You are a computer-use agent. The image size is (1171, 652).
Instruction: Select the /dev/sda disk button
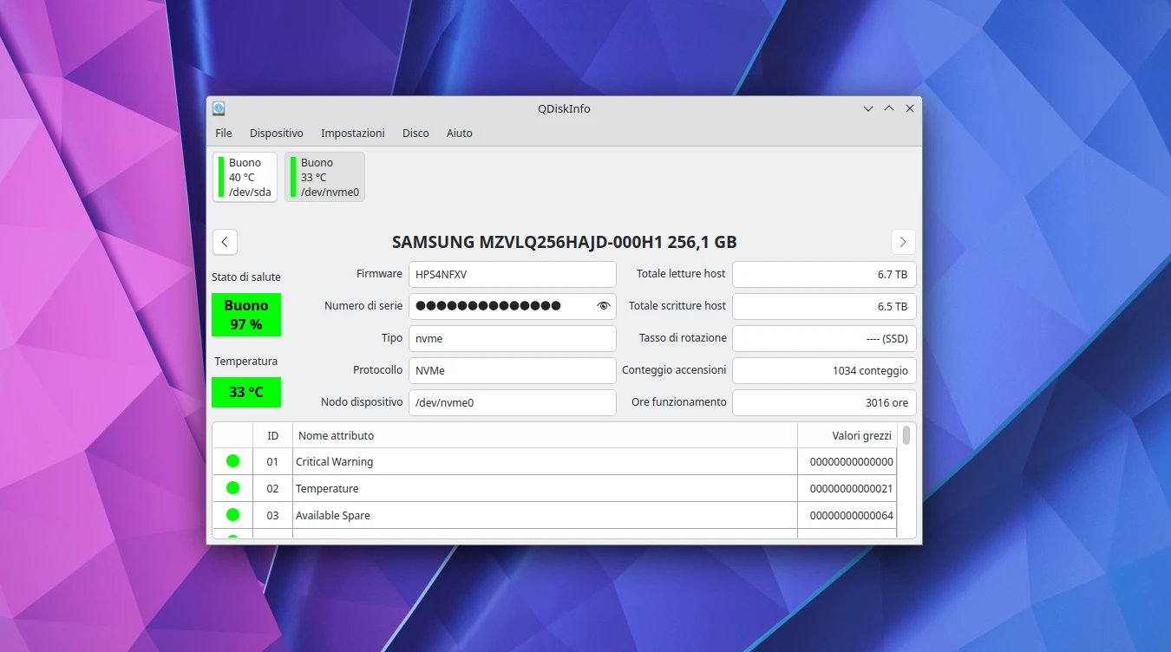245,177
